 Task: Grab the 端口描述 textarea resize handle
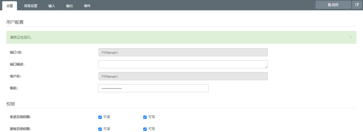point(266,67)
